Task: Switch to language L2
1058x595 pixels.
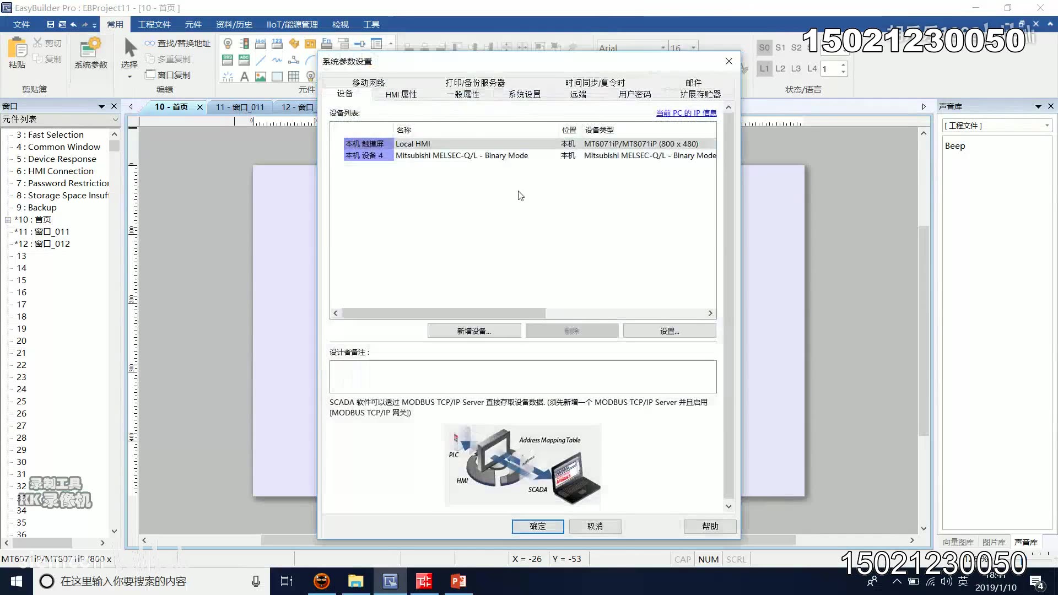Action: (781, 68)
